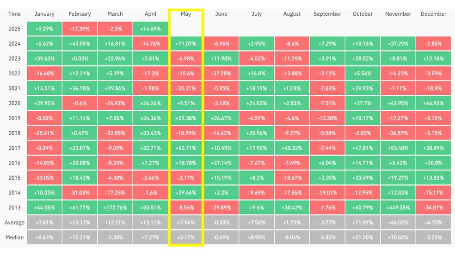This screenshot has width=455, height=256.
Task: Click the Time header cell
Action: coord(14,14)
